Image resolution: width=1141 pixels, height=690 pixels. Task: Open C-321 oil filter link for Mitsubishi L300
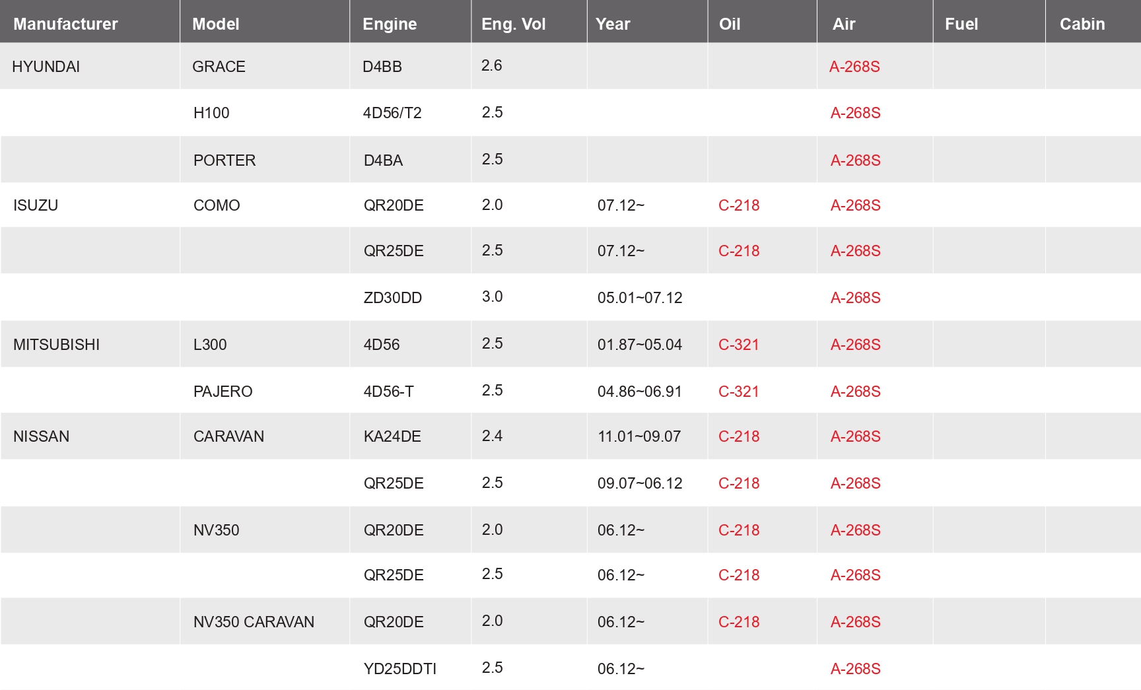pyautogui.click(x=739, y=345)
